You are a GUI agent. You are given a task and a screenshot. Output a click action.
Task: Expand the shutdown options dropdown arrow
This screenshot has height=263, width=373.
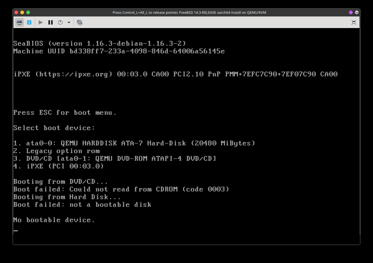[69, 22]
